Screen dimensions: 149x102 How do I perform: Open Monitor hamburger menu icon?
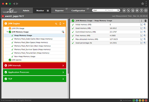(48, 11)
